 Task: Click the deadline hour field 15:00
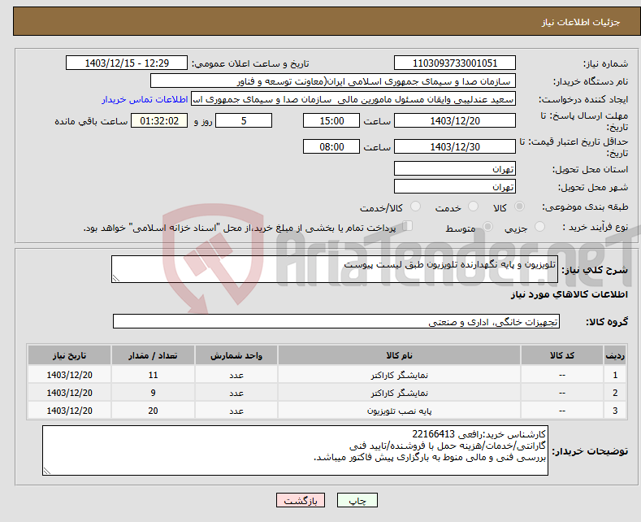331,120
